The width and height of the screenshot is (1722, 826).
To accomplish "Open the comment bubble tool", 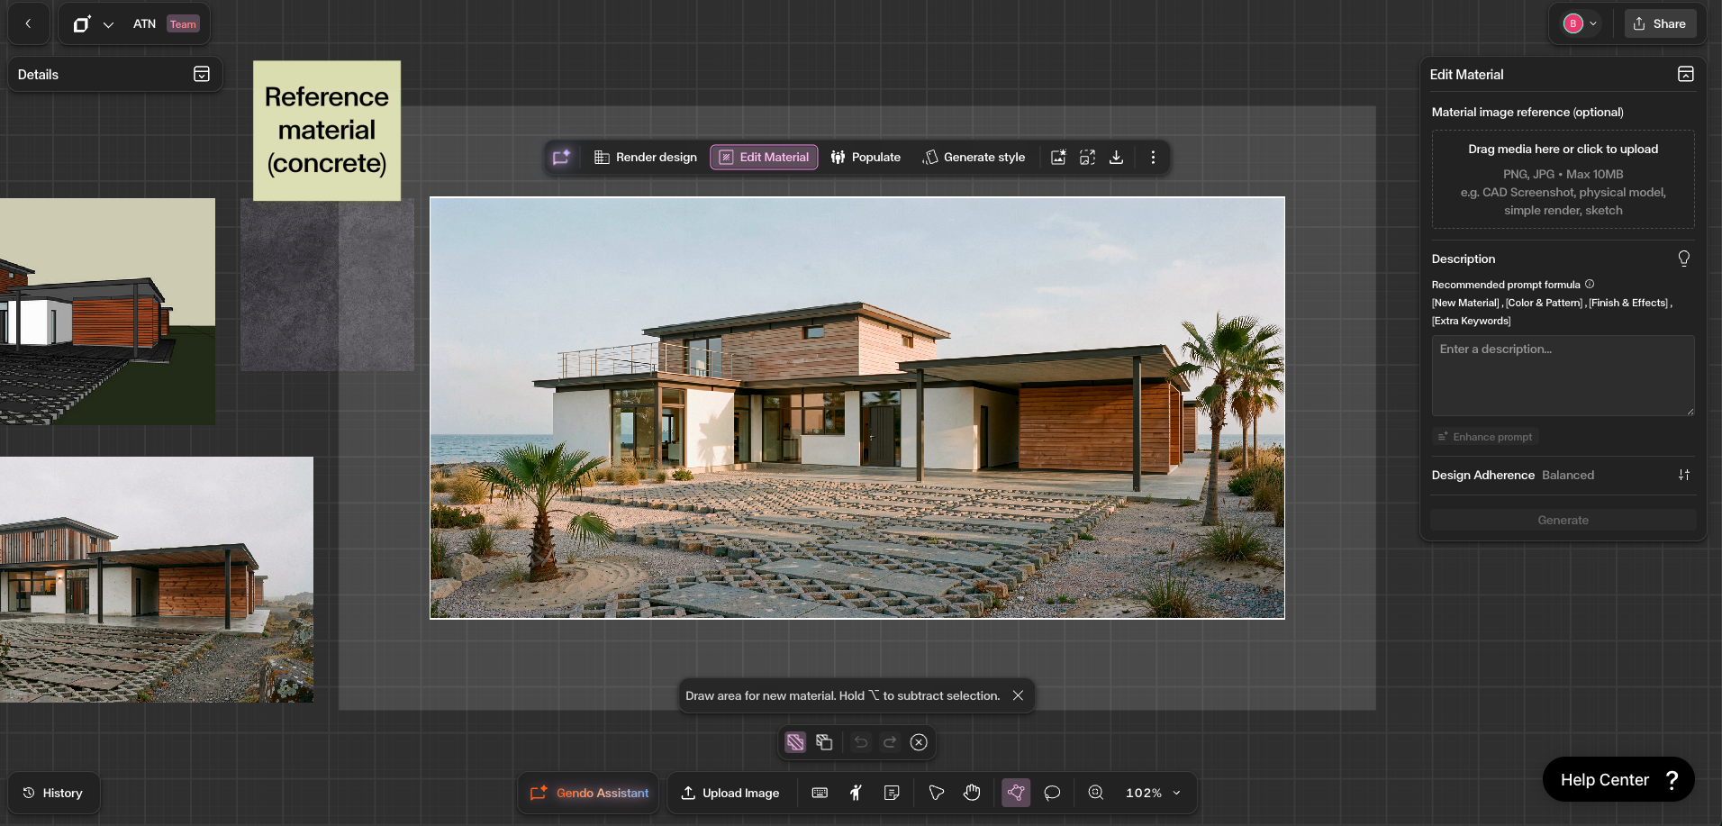I will (x=1050, y=793).
